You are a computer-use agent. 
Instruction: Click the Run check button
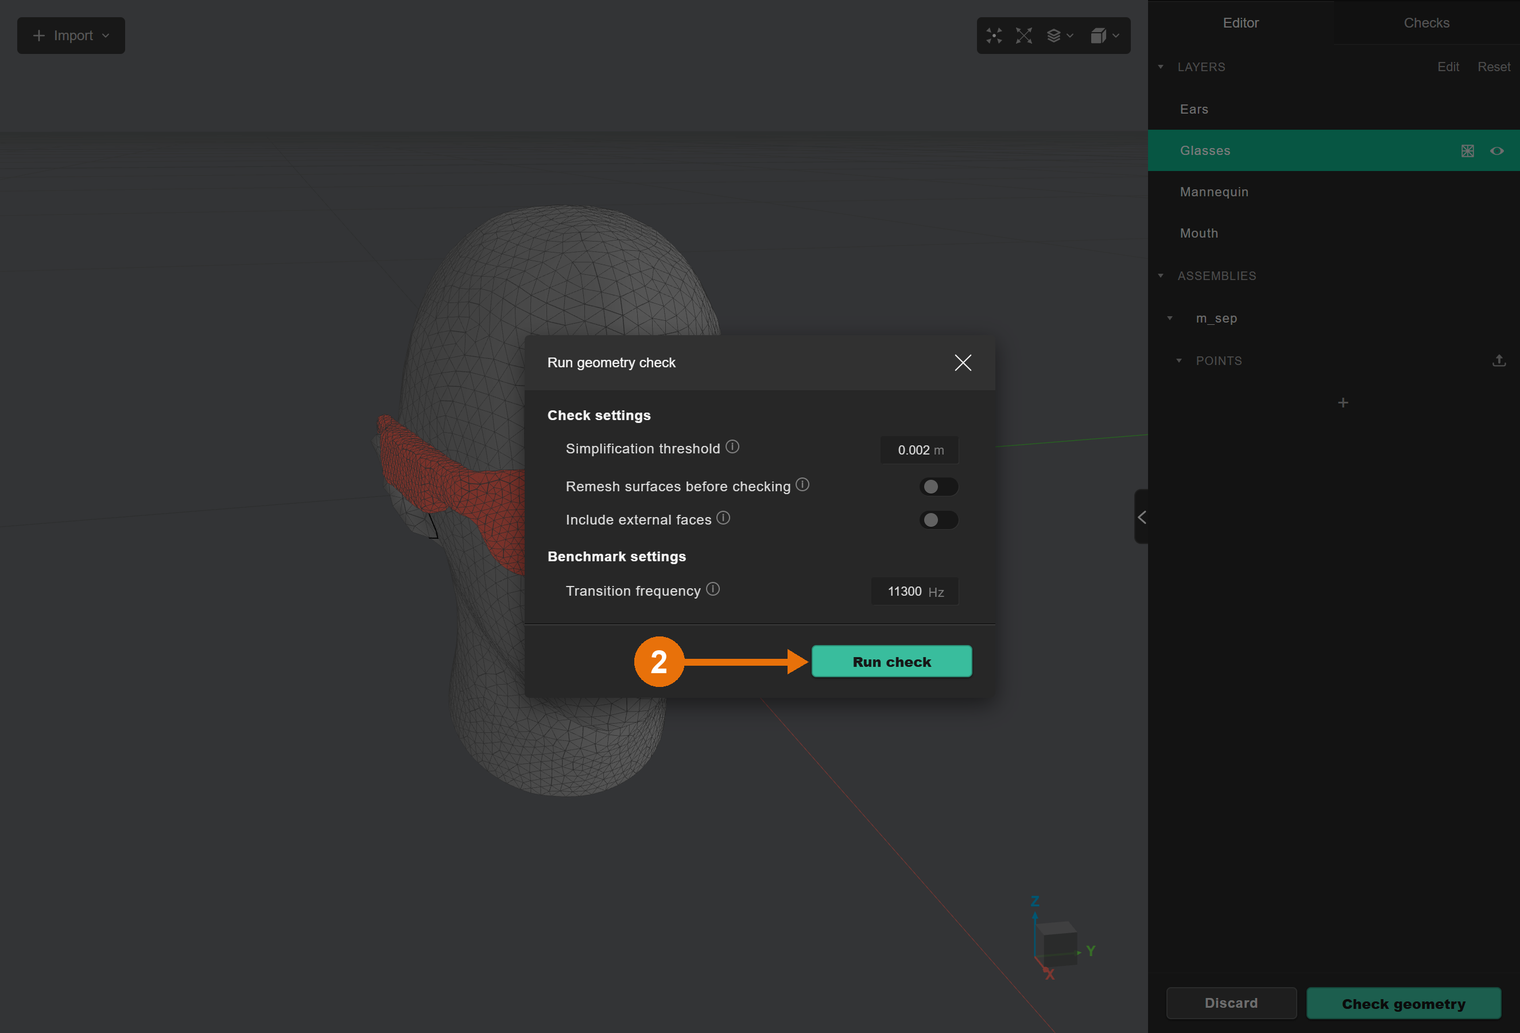click(891, 661)
